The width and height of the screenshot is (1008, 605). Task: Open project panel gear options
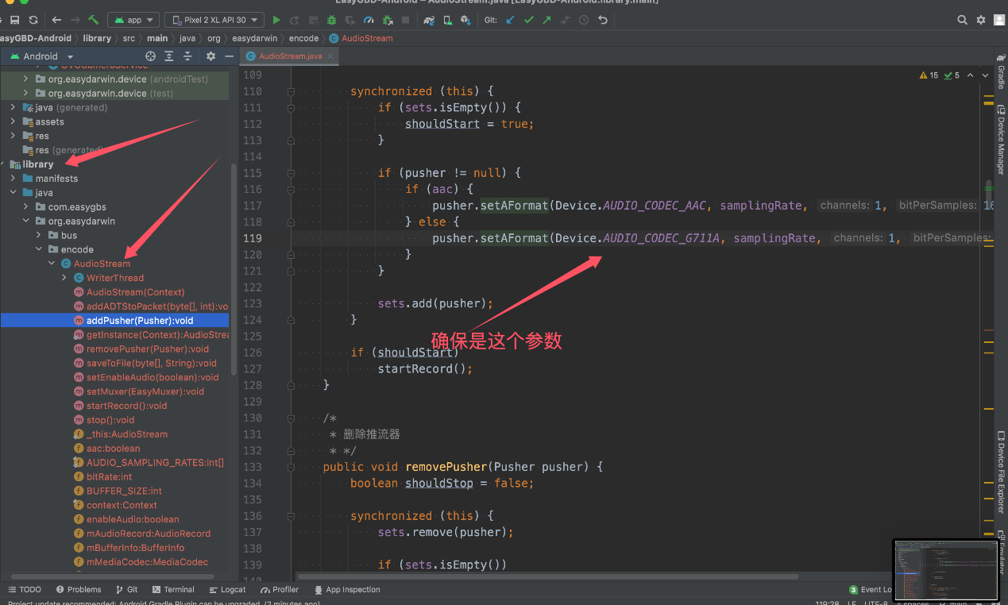210,56
